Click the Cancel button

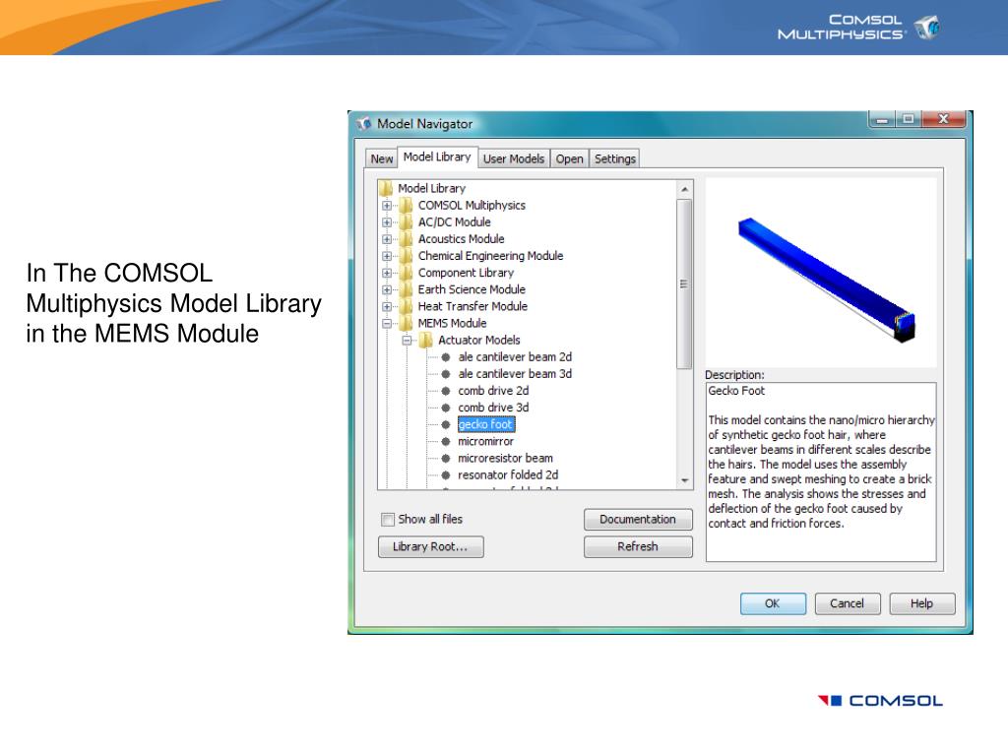point(848,603)
